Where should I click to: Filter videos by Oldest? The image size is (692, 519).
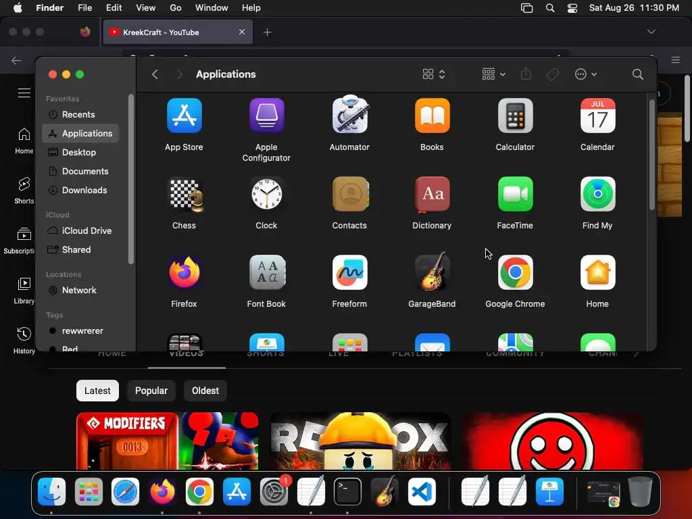(x=205, y=391)
